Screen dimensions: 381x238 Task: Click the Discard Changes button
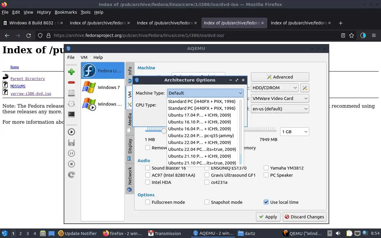pos(305,217)
